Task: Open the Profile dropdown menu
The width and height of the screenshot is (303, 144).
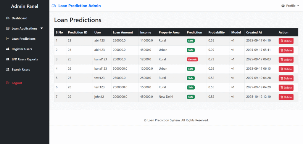Action: click(290, 6)
